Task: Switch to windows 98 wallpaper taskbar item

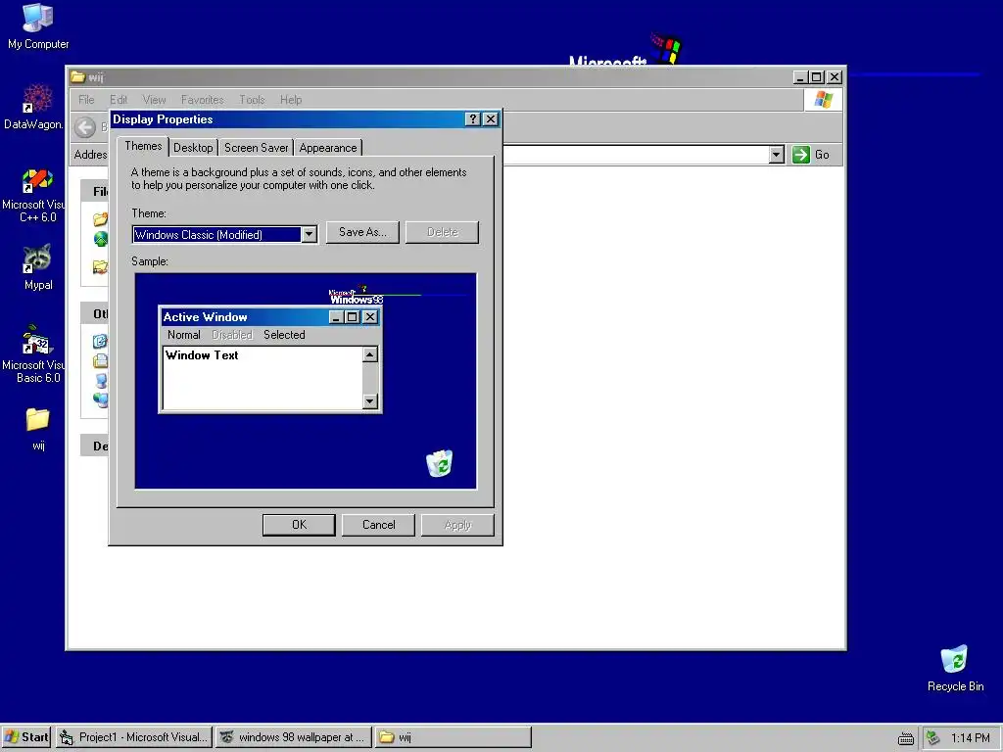Action: (293, 737)
